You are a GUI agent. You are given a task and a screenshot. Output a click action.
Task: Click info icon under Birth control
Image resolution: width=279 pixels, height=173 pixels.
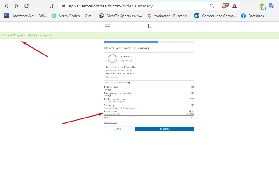[109, 90]
